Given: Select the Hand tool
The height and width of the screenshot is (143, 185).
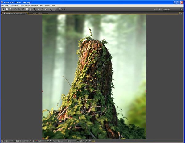Looking at the screenshot, I should click(7, 9).
